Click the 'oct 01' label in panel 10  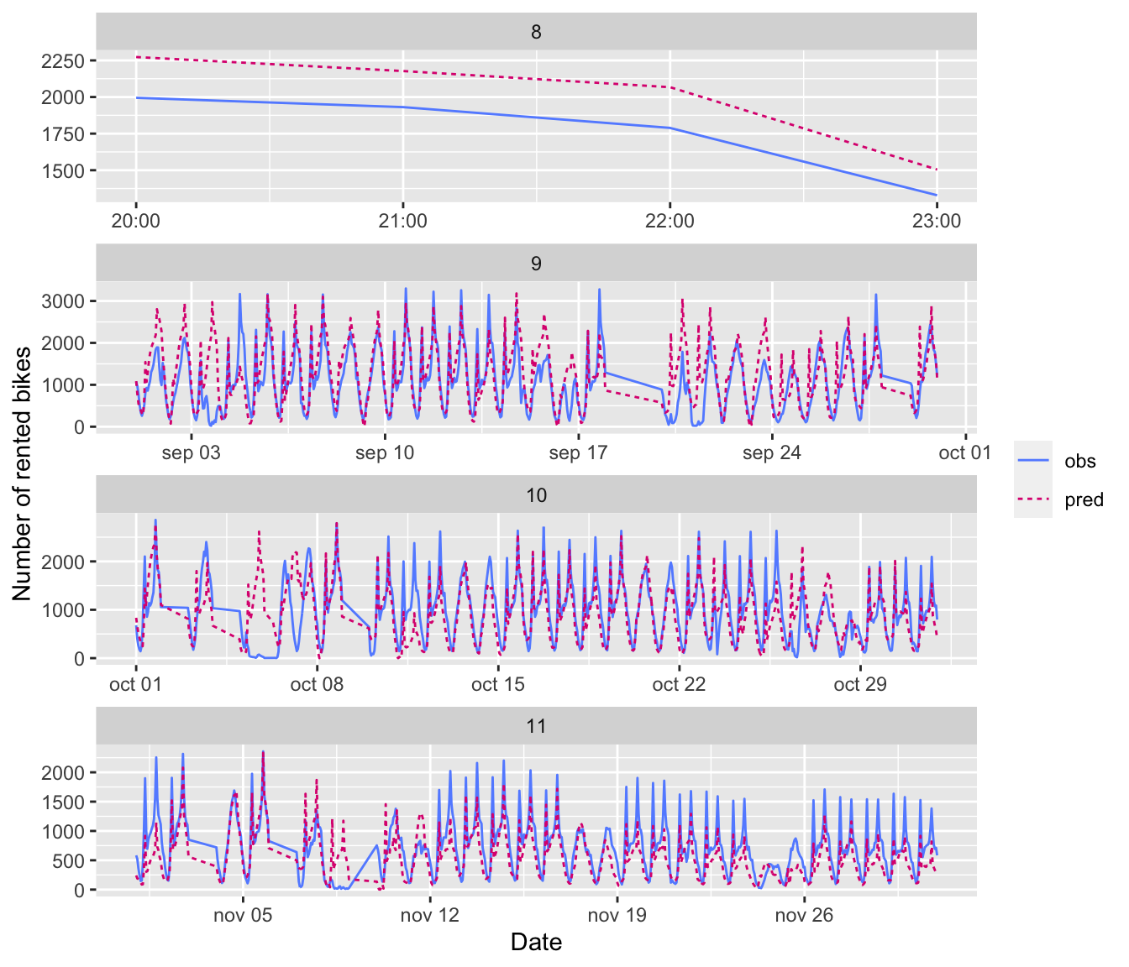pyautogui.click(x=135, y=684)
